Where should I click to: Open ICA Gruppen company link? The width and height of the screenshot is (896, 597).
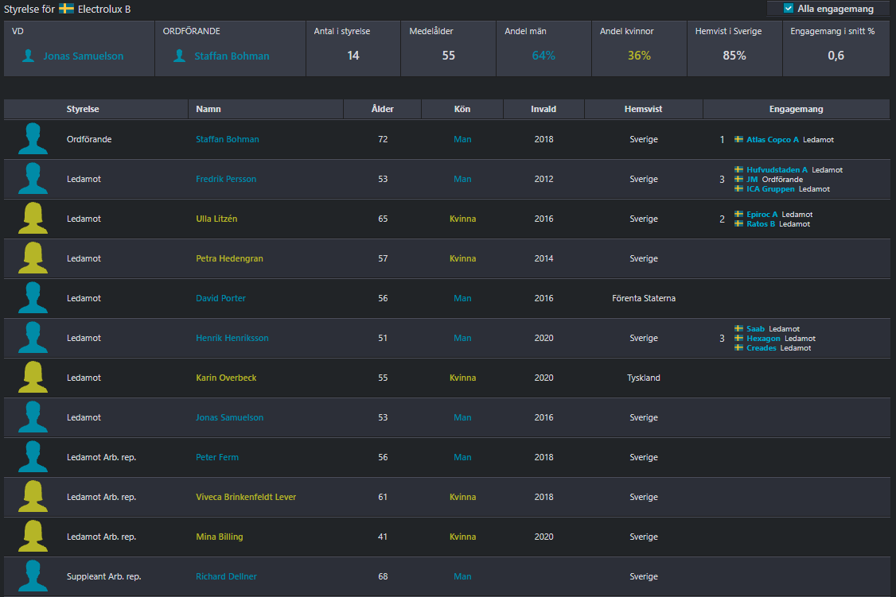[x=770, y=189]
